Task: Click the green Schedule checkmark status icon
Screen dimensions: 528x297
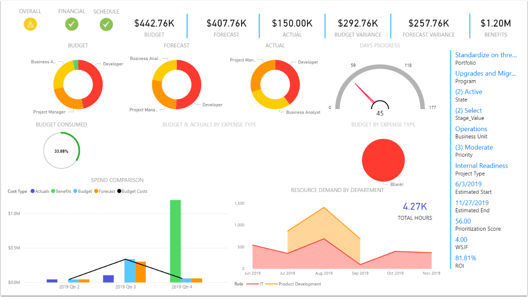Action: tap(107, 24)
